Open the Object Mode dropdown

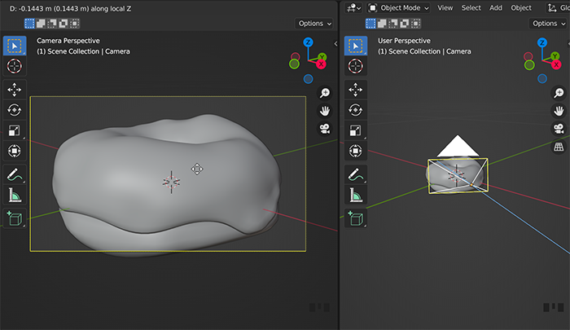399,7
